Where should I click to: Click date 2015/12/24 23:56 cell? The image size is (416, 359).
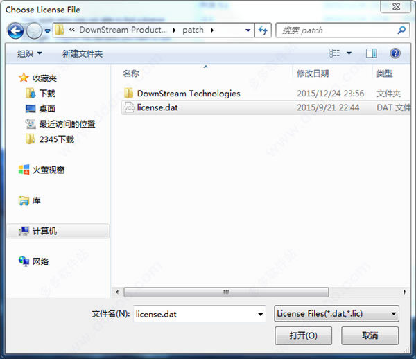point(330,94)
